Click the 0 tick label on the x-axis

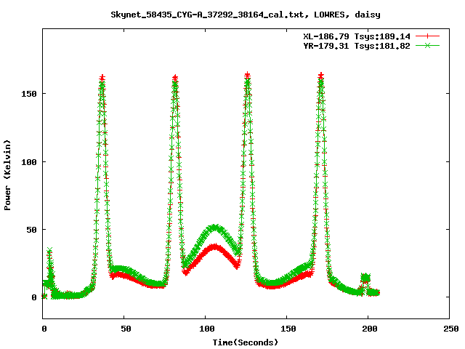pos(44,329)
